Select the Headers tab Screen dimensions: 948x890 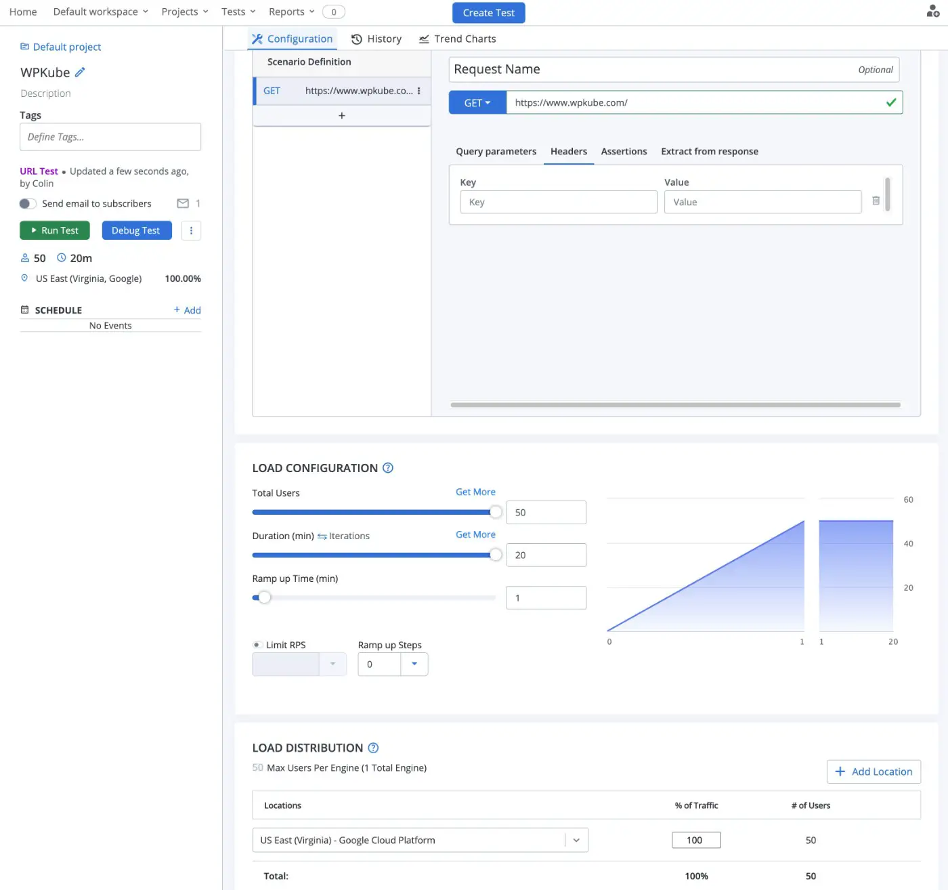(569, 152)
